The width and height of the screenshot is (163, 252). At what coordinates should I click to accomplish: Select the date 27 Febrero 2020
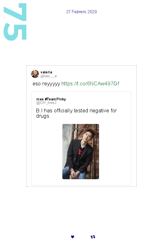point(81,12)
